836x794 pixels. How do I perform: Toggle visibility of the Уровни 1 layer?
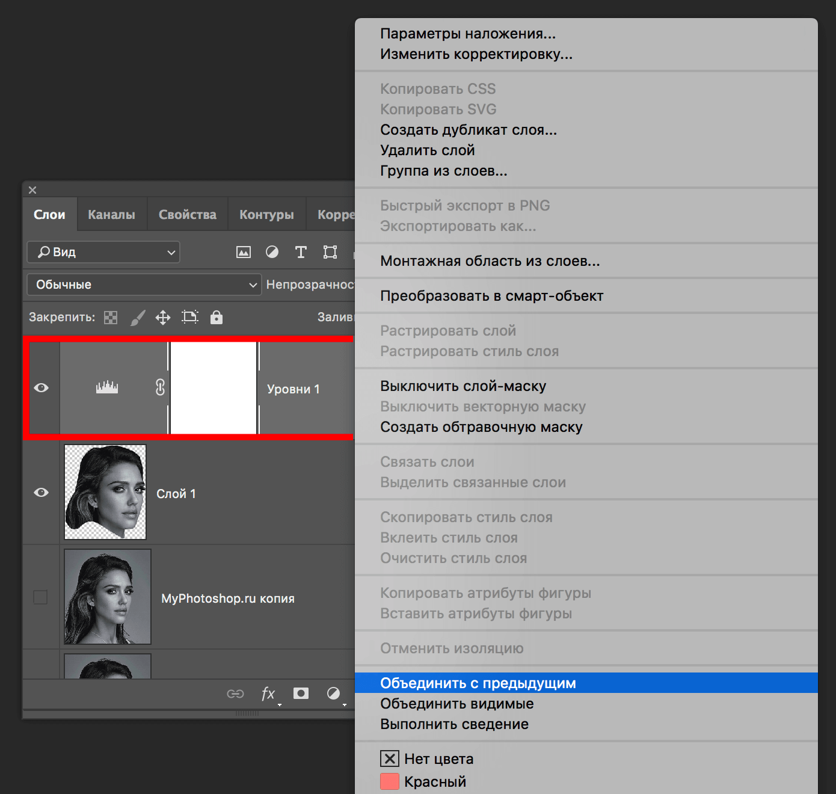41,388
